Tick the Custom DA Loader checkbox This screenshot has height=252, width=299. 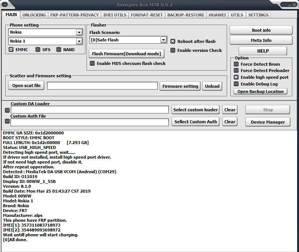tap(7, 110)
